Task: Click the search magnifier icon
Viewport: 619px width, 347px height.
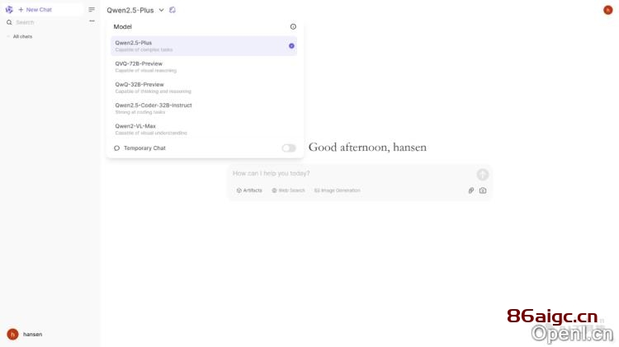Action: point(9,22)
